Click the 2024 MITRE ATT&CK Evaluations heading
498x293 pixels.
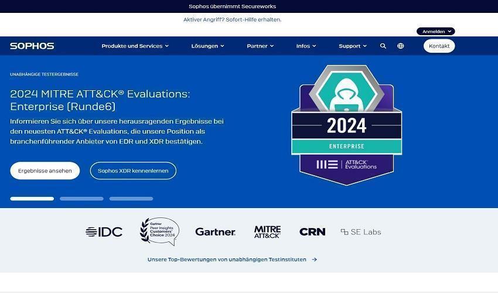[100, 100]
